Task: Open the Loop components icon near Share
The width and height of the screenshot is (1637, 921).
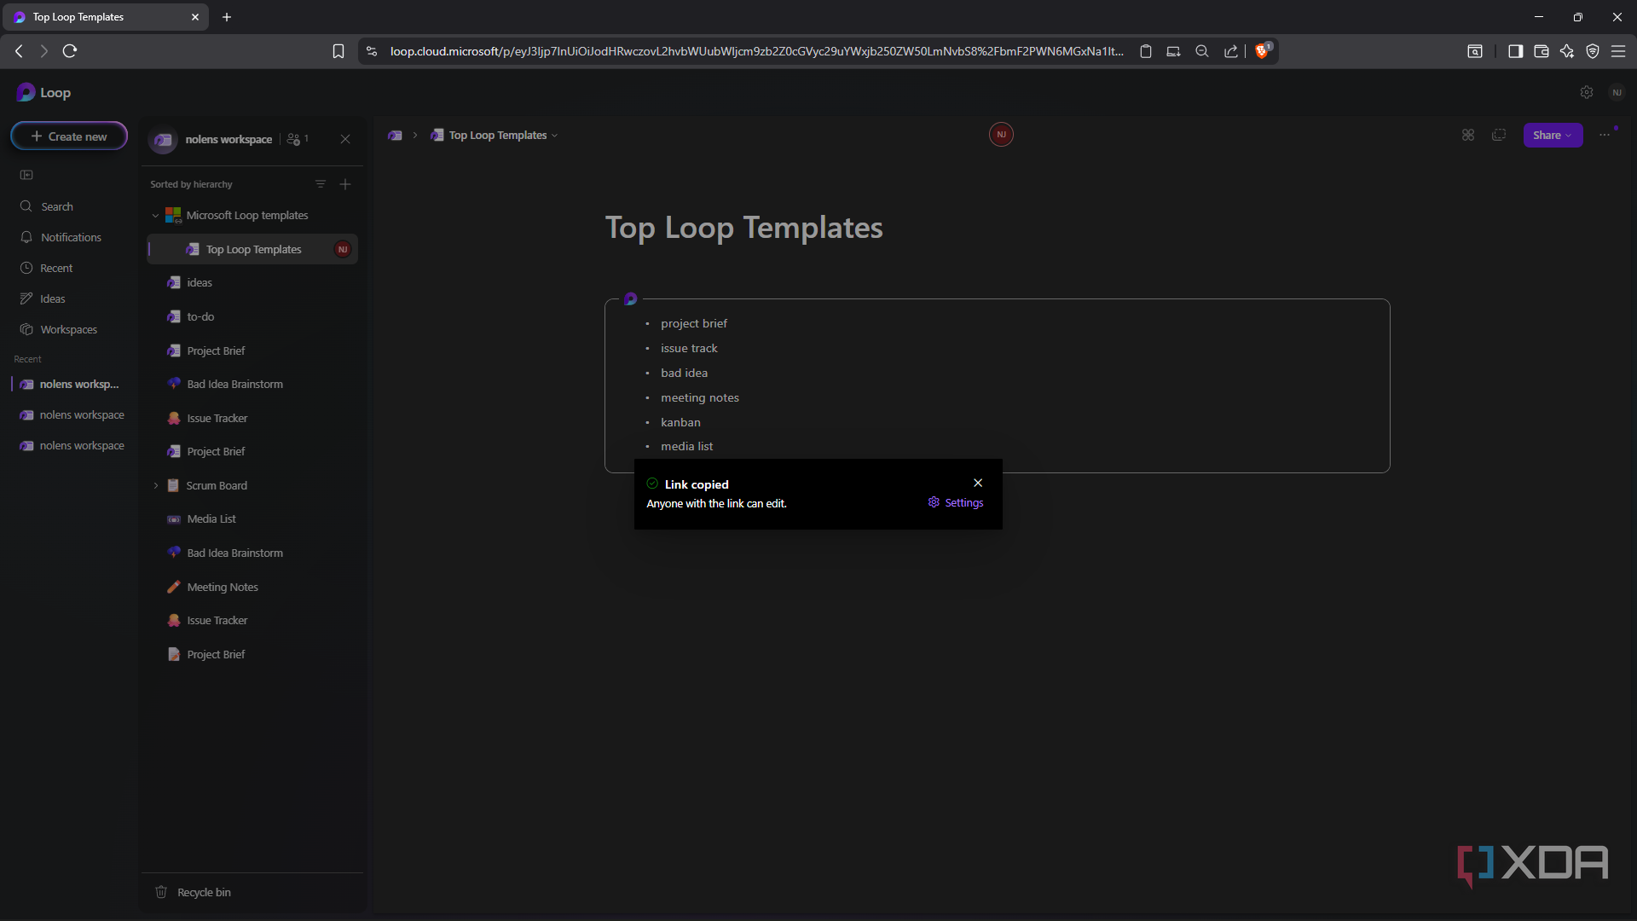Action: pyautogui.click(x=1468, y=135)
